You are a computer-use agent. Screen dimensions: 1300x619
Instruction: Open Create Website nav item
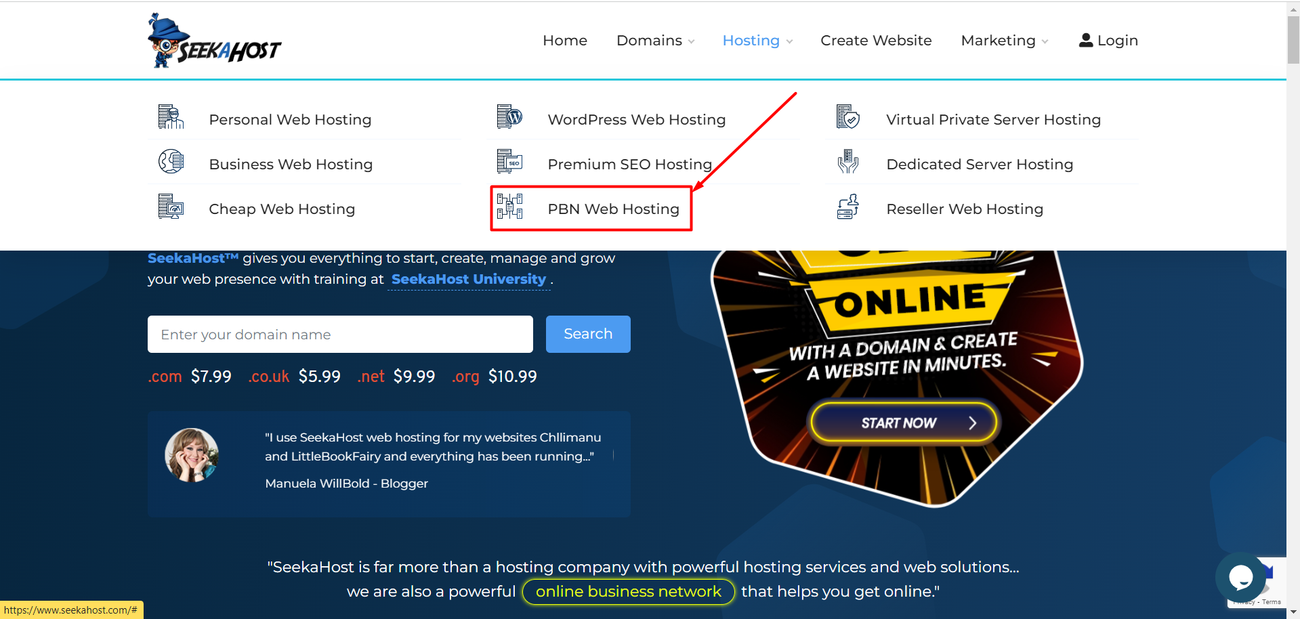876,41
